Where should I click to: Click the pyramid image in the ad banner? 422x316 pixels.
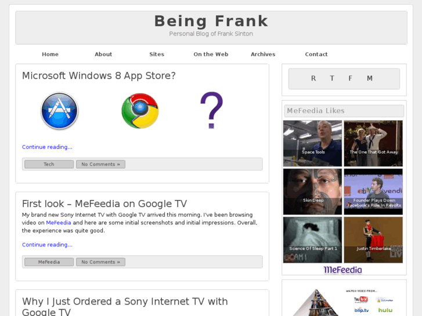(316, 303)
